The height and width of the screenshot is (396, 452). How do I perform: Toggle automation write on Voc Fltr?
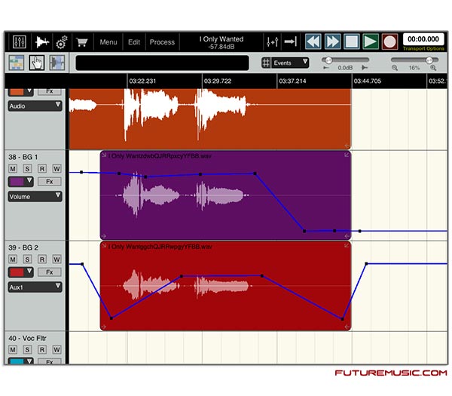56,349
